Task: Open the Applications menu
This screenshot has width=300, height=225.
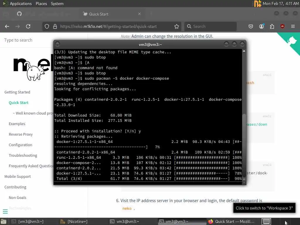Action: click(21, 4)
